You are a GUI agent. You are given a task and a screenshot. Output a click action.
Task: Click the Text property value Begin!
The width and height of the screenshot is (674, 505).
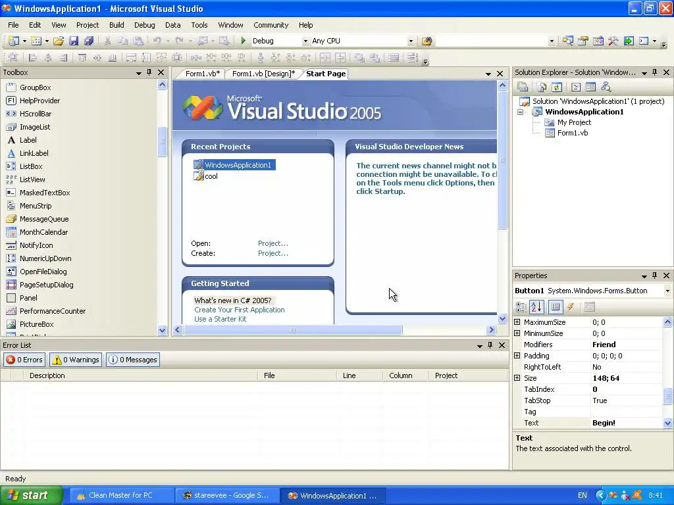tap(604, 423)
